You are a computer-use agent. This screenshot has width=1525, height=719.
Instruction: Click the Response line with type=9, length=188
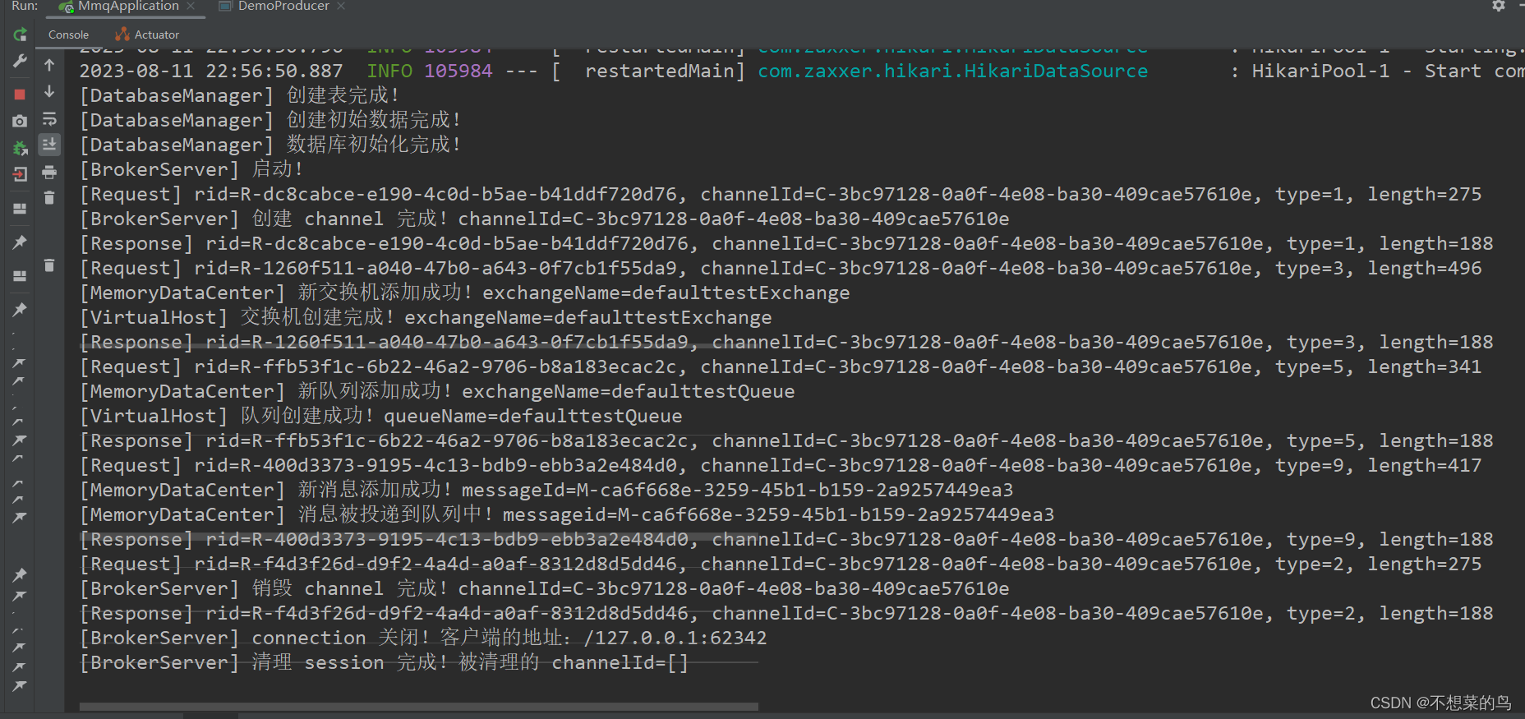786,539
